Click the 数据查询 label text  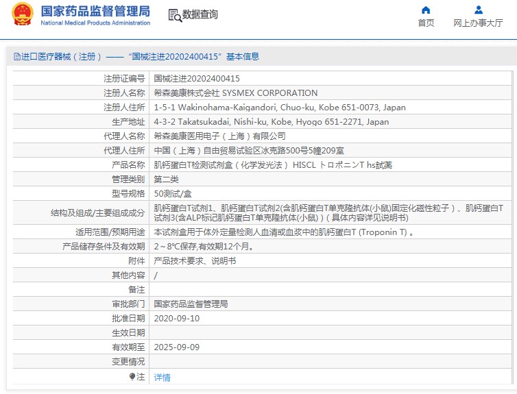point(200,14)
